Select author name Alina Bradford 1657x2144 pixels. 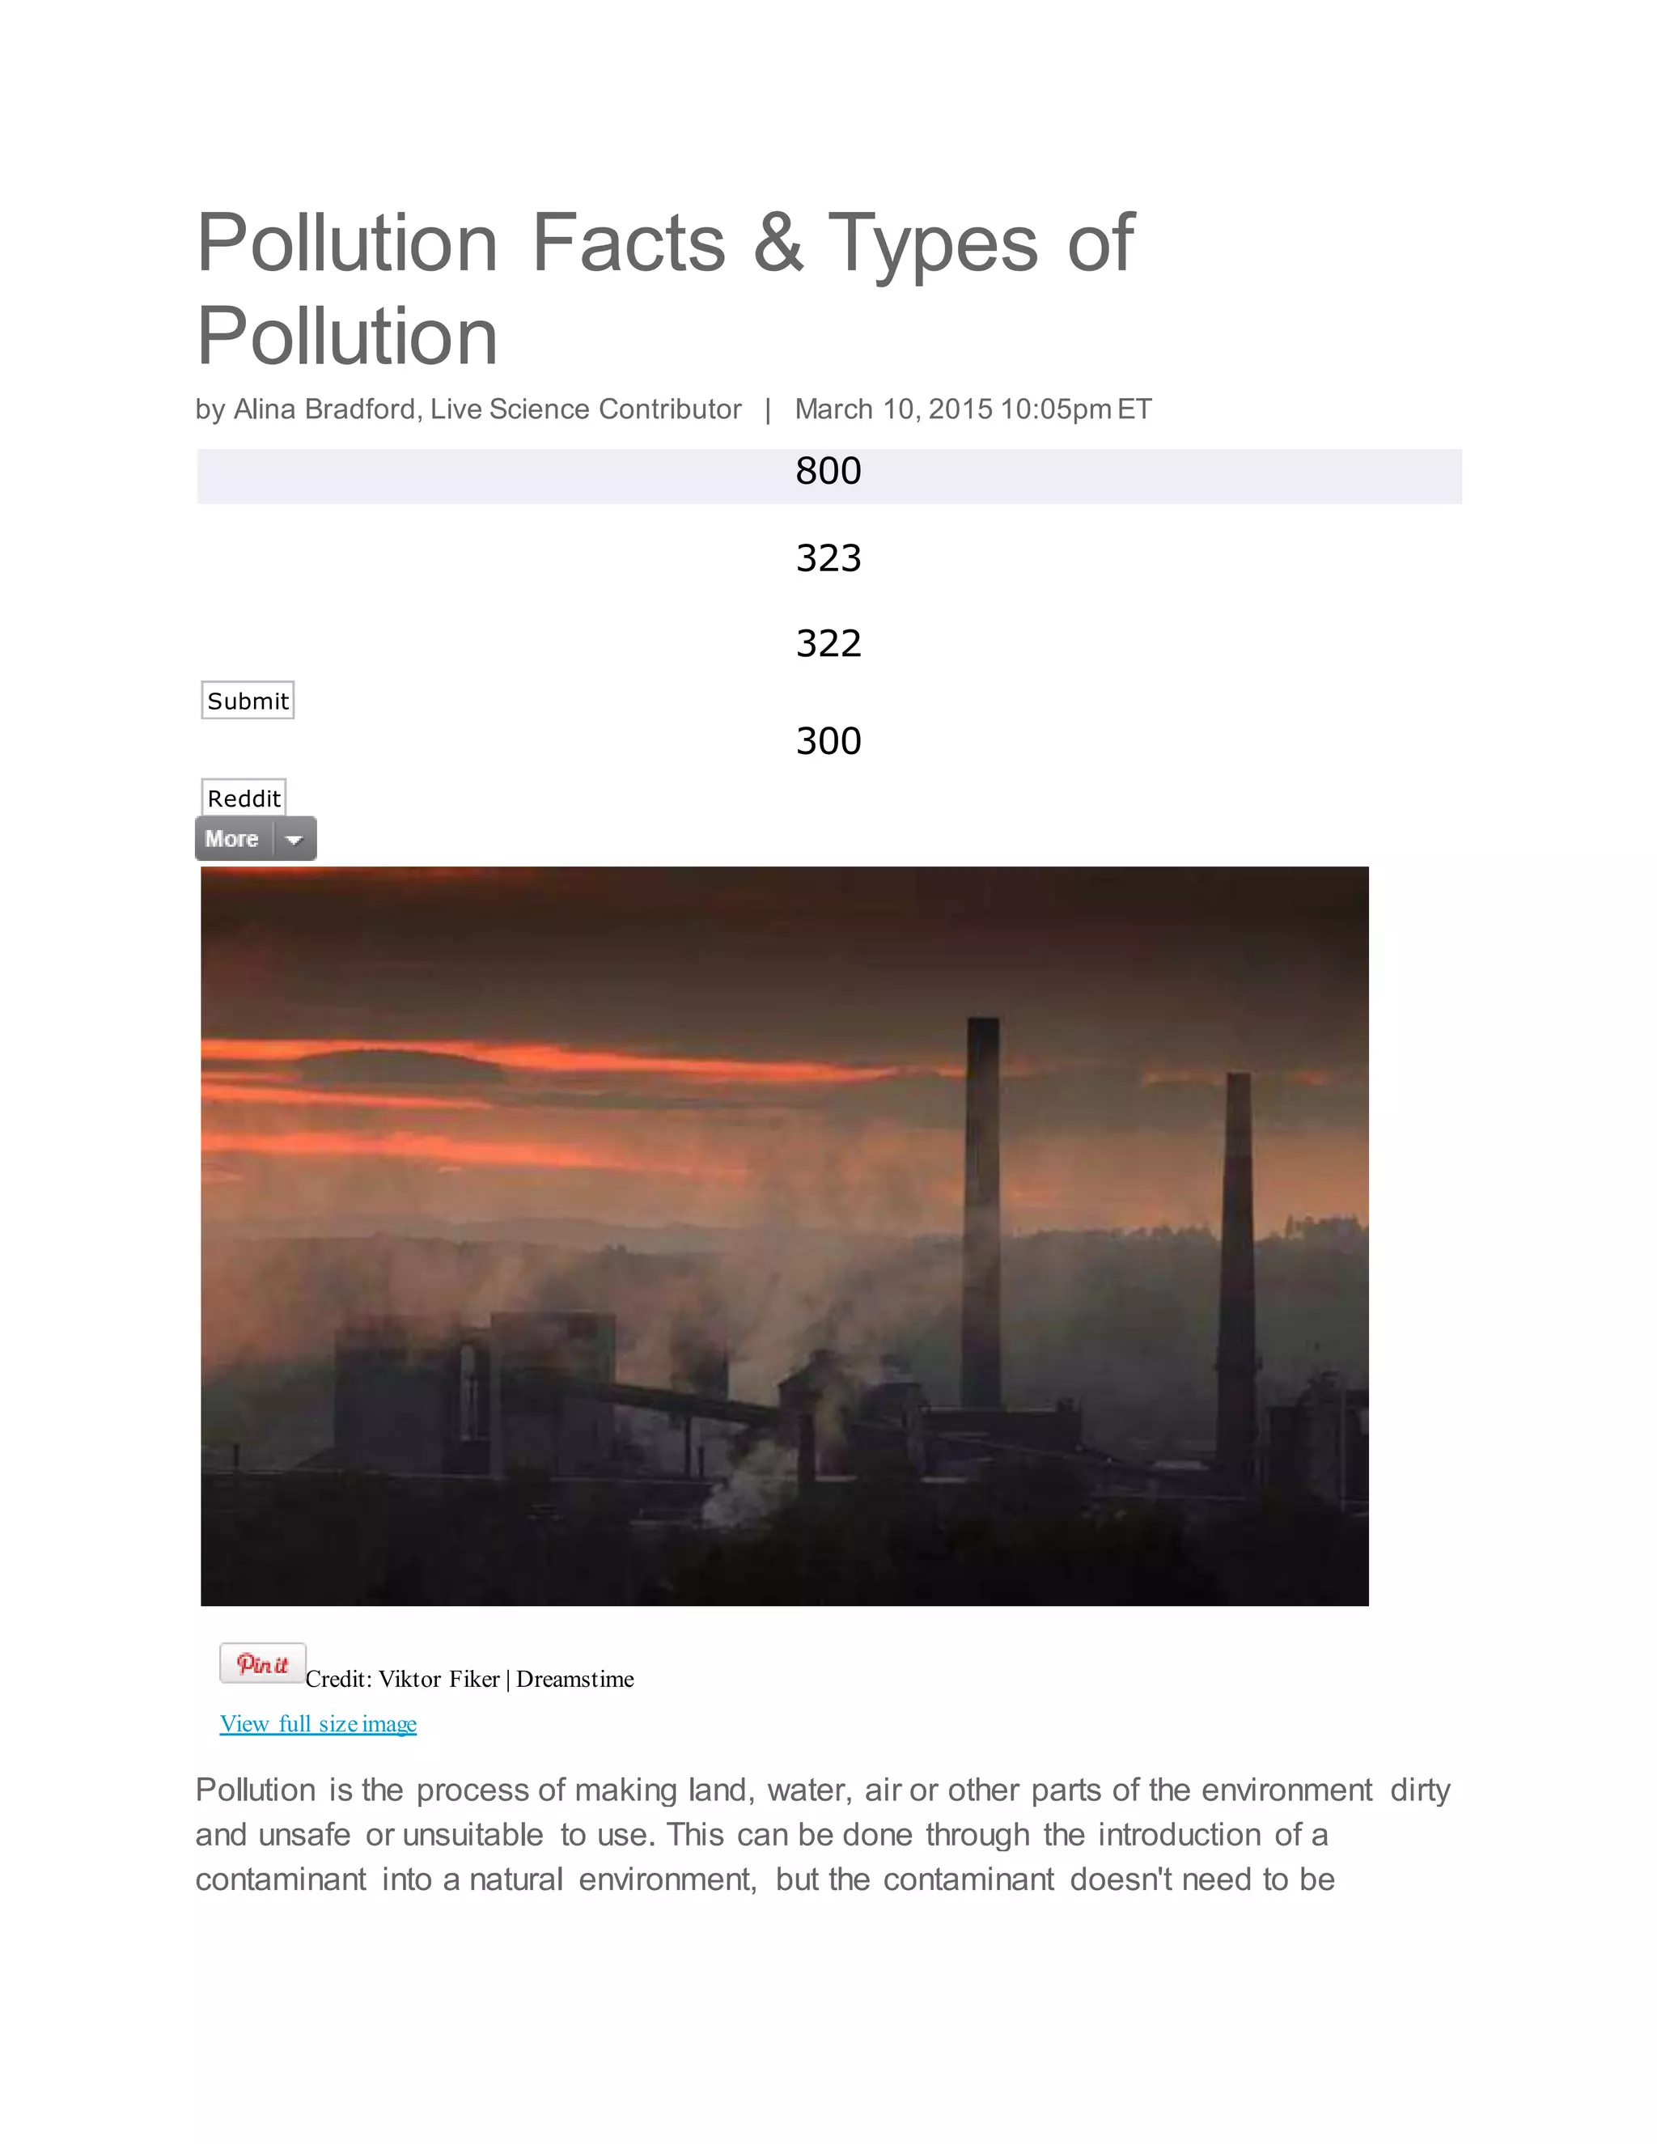point(324,409)
